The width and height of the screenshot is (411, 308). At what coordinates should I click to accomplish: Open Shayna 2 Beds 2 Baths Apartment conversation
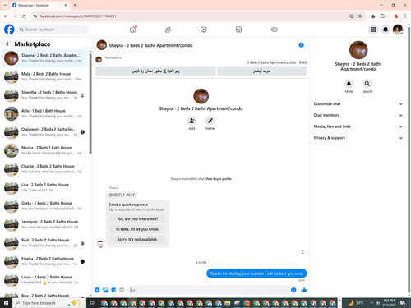click(x=44, y=58)
